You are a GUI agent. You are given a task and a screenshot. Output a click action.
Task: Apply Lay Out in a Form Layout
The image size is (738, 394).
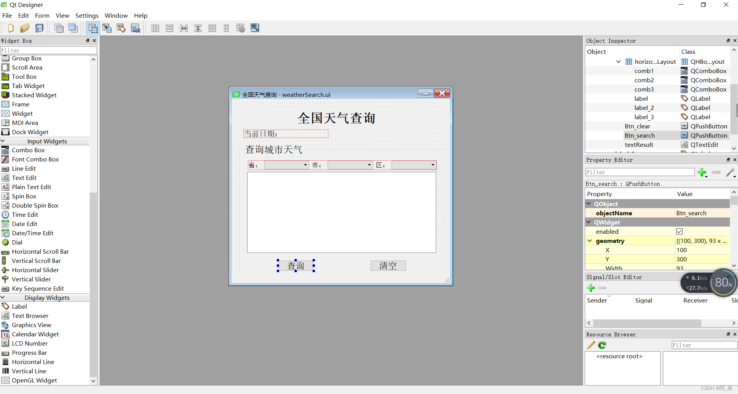point(226,28)
